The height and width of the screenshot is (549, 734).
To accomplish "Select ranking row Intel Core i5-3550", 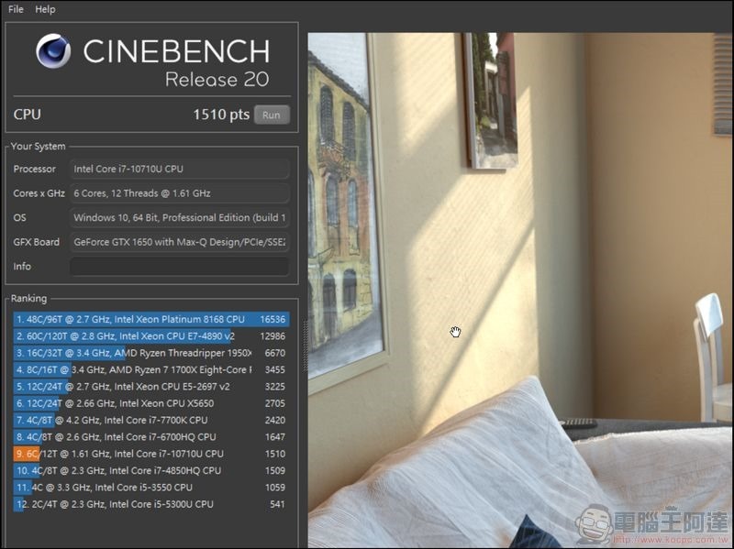I will (151, 488).
